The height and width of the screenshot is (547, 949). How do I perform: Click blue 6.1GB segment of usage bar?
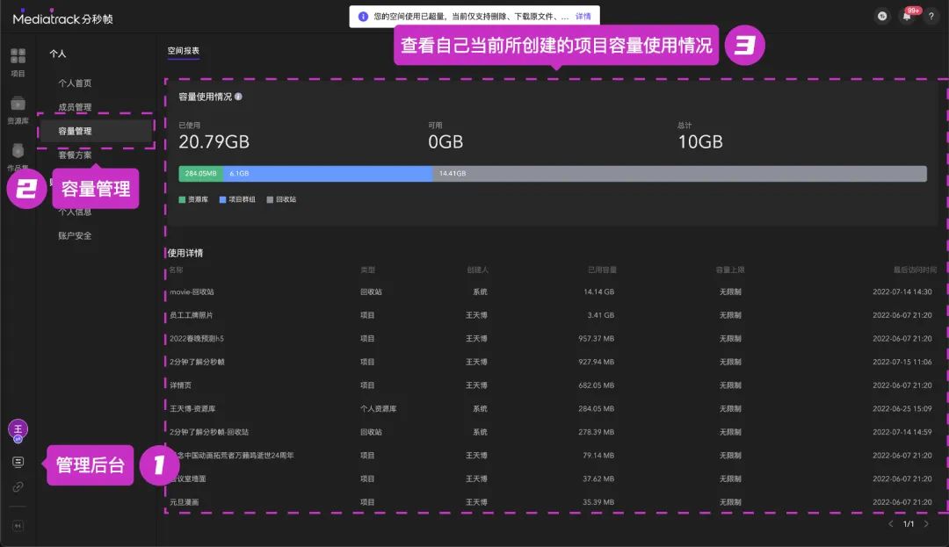[x=327, y=174]
